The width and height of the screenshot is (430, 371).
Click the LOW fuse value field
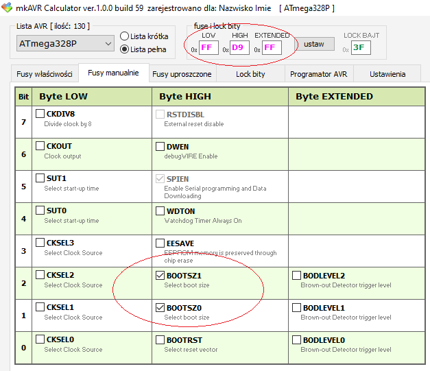pos(208,48)
